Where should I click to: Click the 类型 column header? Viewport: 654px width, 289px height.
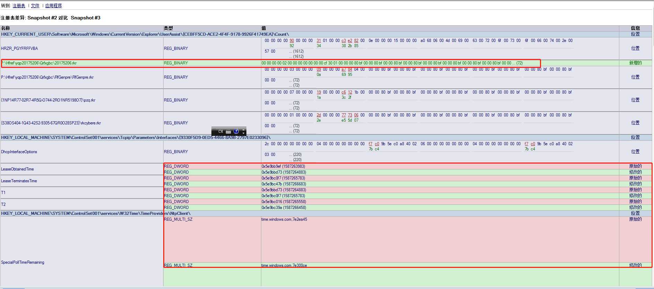168,28
